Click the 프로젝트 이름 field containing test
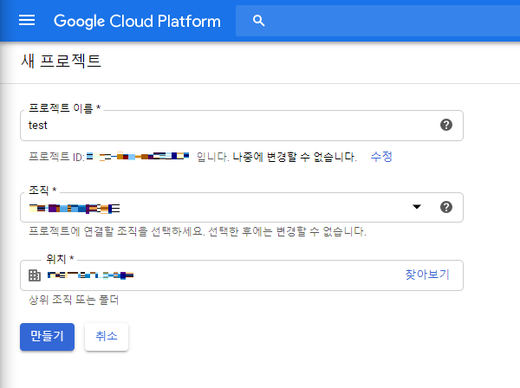This screenshot has width=520, height=388. pyautogui.click(x=242, y=126)
